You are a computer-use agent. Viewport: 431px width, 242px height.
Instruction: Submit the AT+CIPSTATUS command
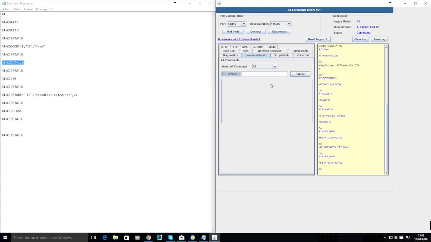point(300,74)
